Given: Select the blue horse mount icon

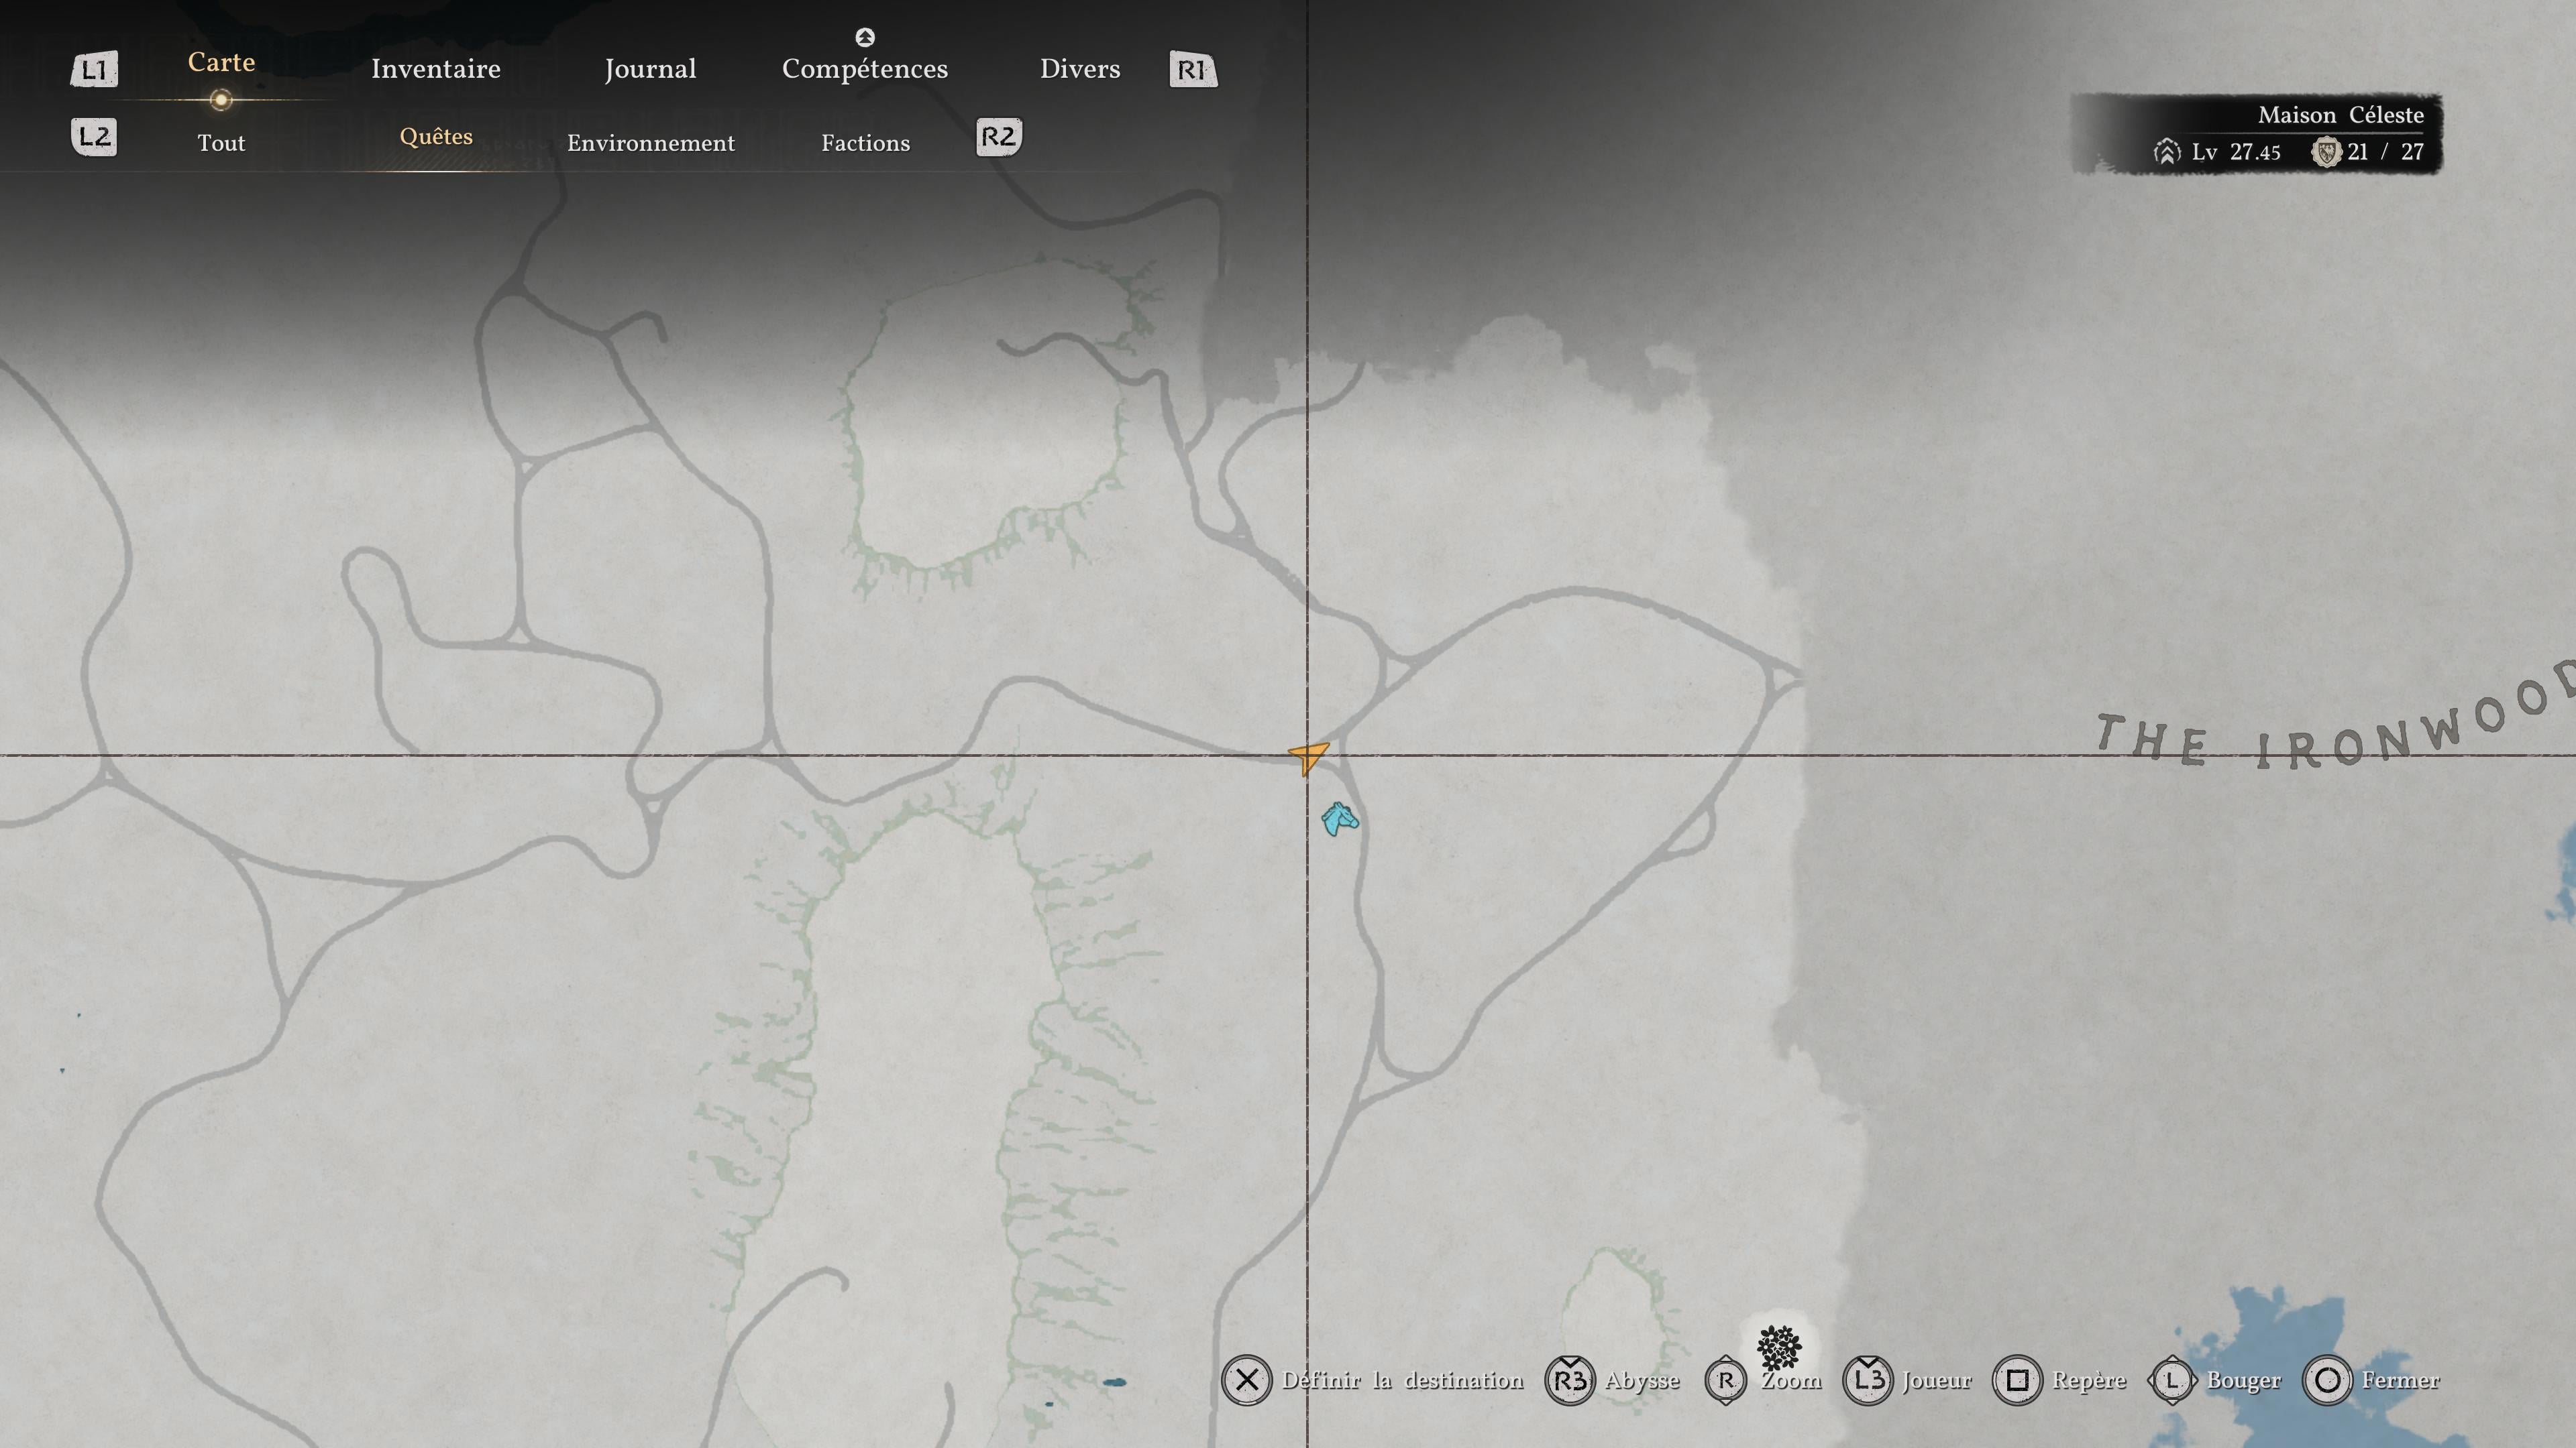Looking at the screenshot, I should (1340, 819).
